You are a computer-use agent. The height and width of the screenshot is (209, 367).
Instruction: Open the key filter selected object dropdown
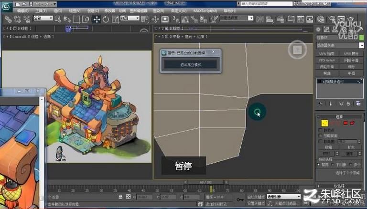tap(284, 197)
